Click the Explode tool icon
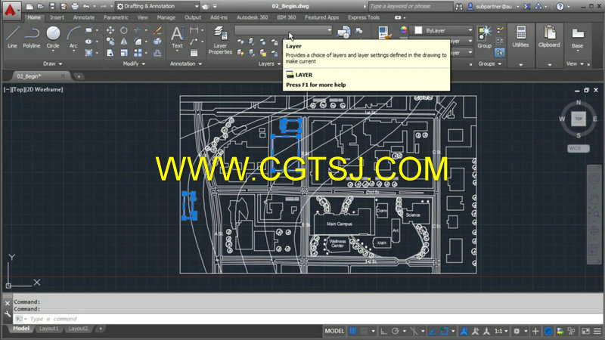This screenshot has height=340, width=605. pyautogui.click(x=157, y=42)
